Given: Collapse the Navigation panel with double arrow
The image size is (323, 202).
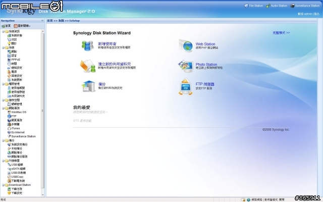Looking at the screenshot, I should click(x=42, y=21).
